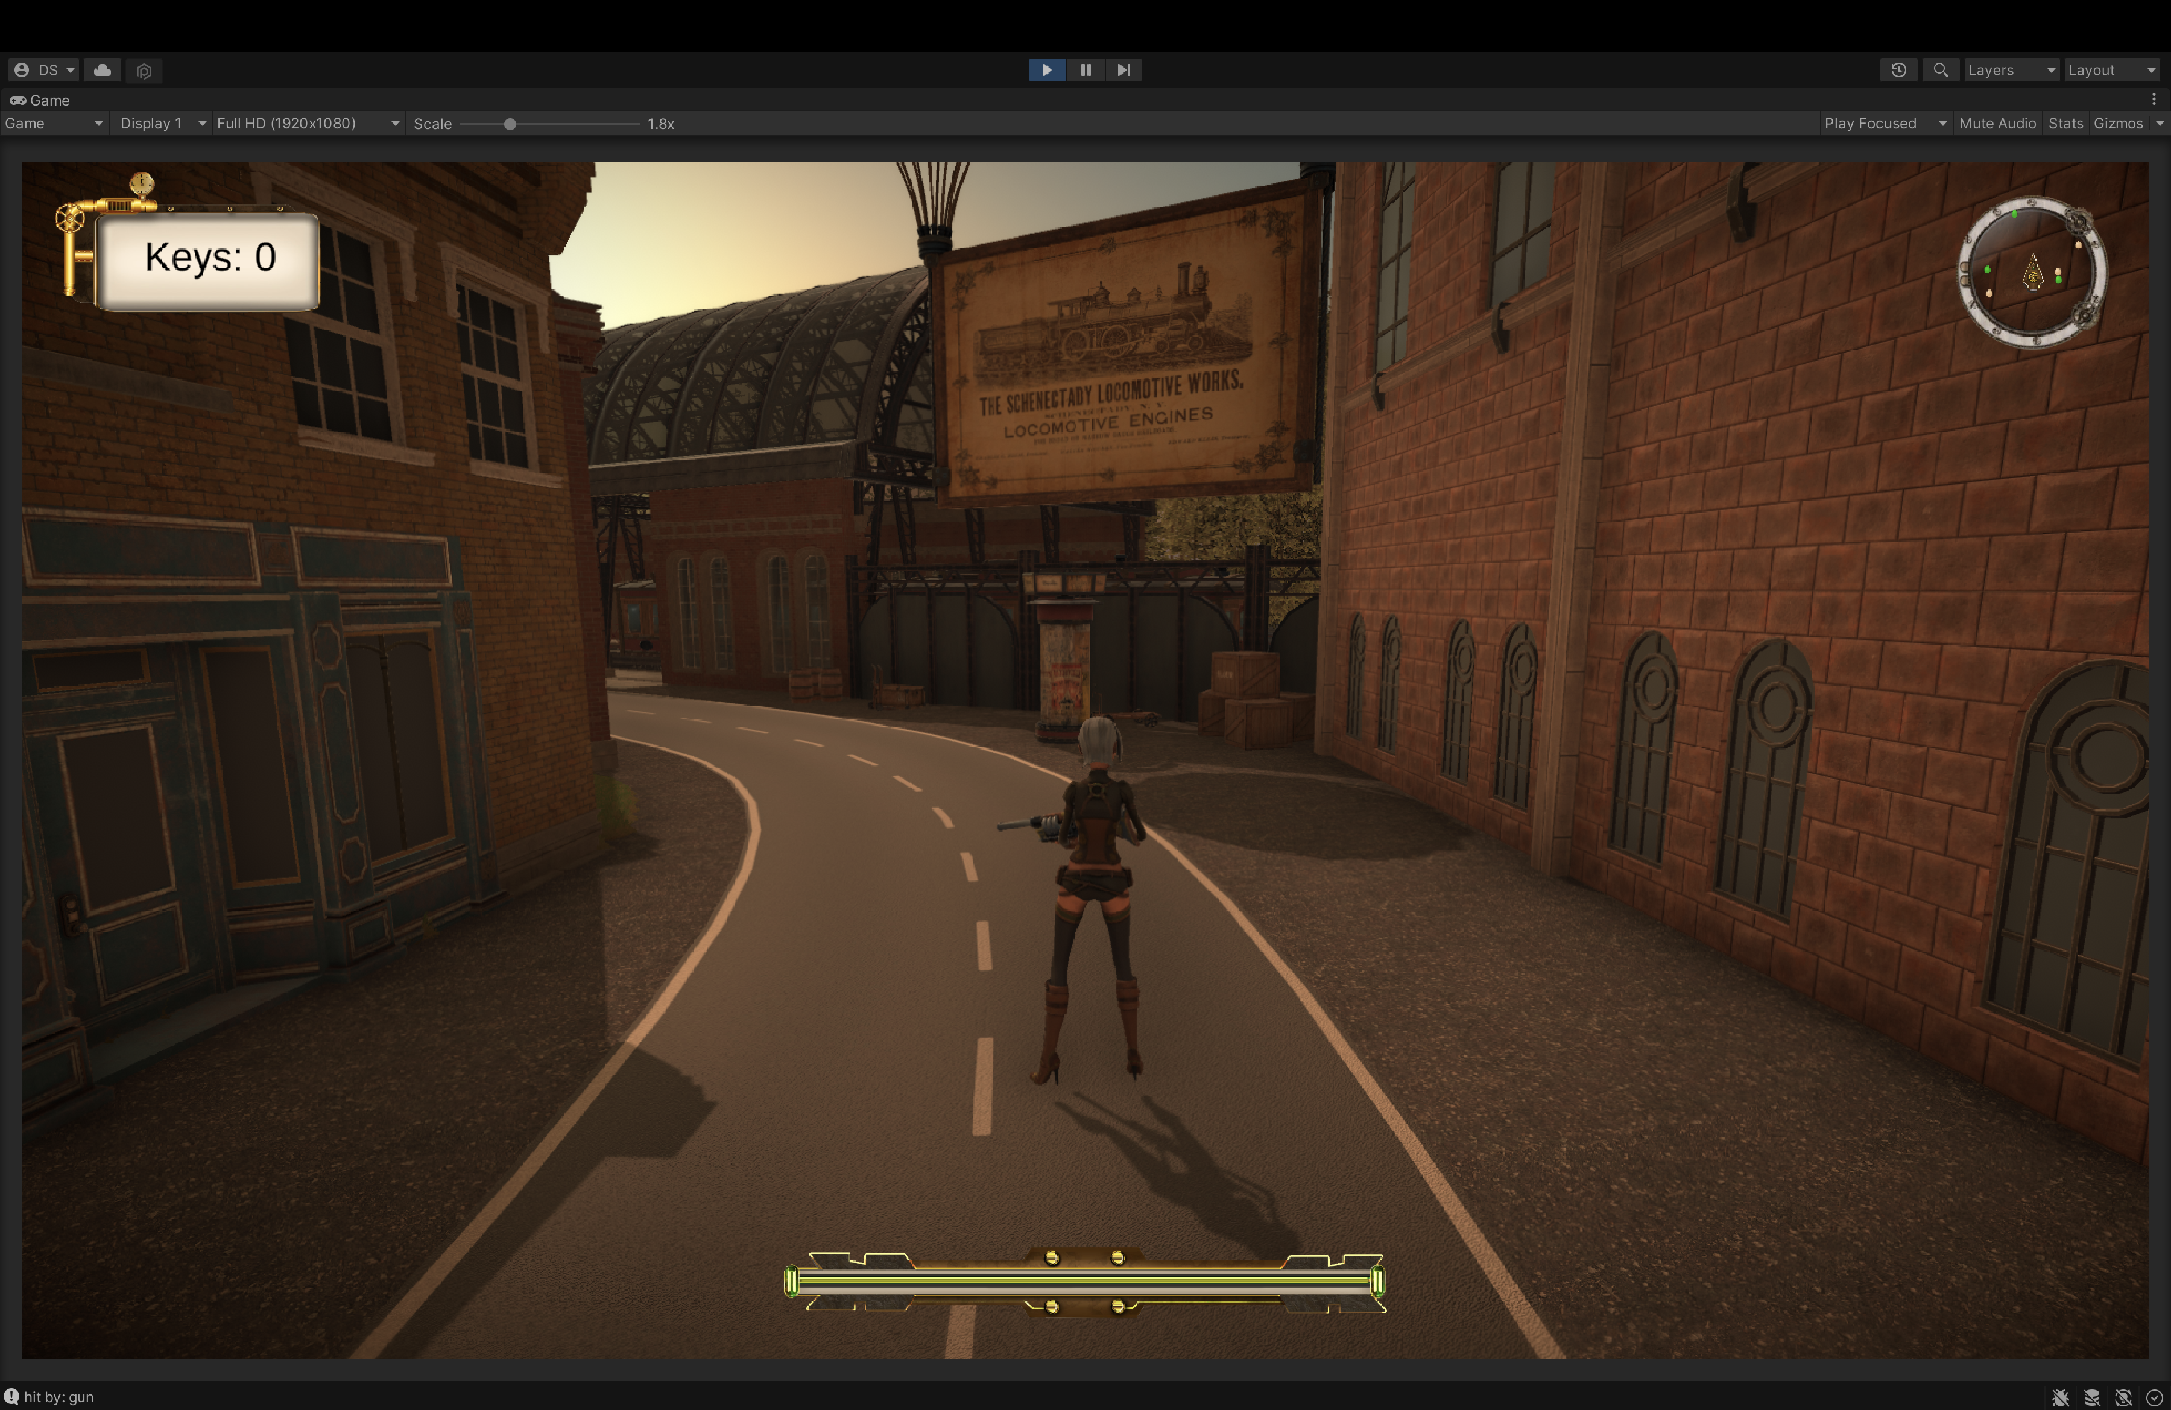Click auto-generate lighting status icon

[2123, 1397]
